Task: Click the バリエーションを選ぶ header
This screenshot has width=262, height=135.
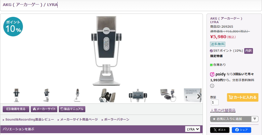Action: pos(18,129)
